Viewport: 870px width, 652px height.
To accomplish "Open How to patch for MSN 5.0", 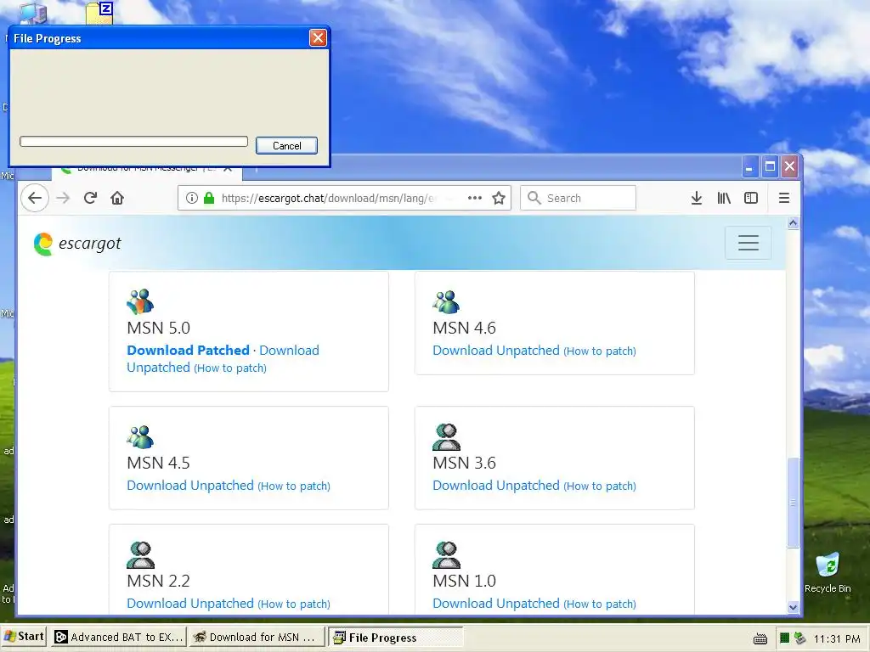I will pyautogui.click(x=230, y=368).
